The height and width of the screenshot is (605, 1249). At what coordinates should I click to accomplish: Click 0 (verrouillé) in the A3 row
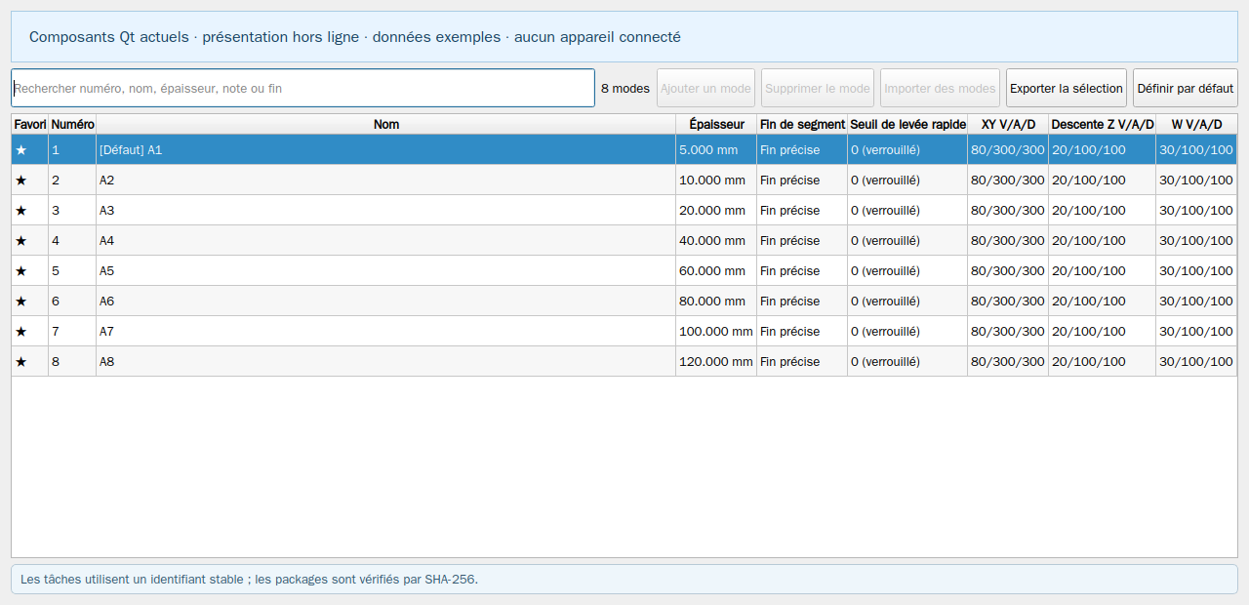[907, 211]
